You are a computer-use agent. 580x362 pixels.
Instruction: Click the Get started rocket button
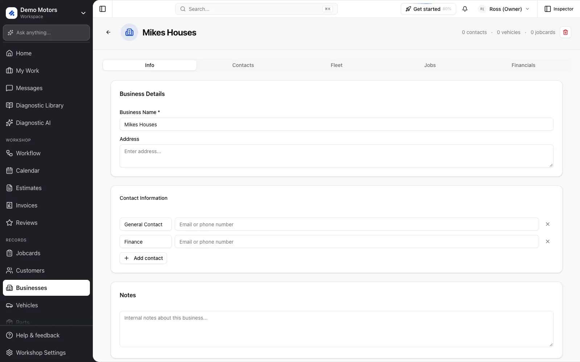(428, 9)
